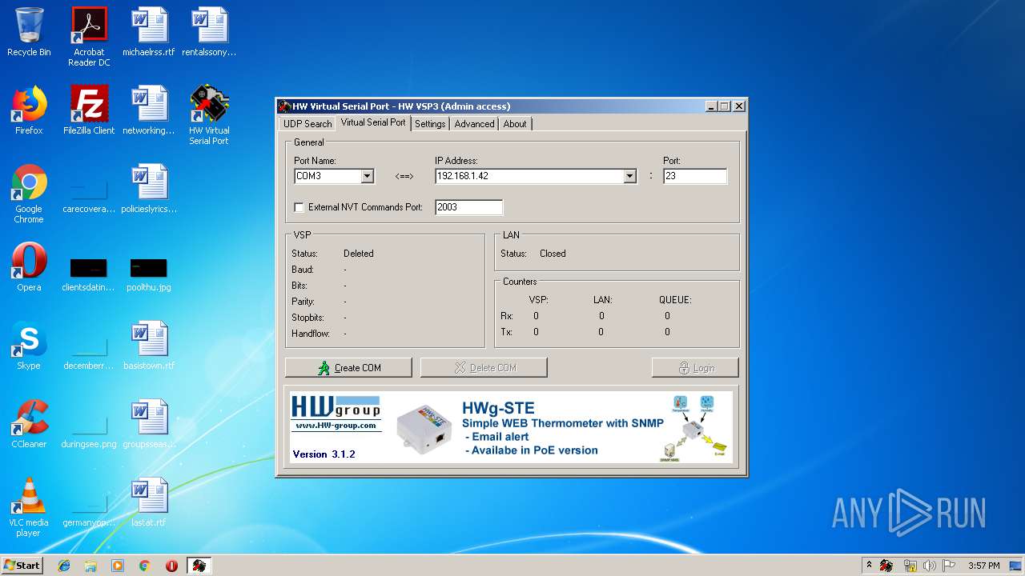Open the About tab
1025x576 pixels.
pyautogui.click(x=515, y=124)
